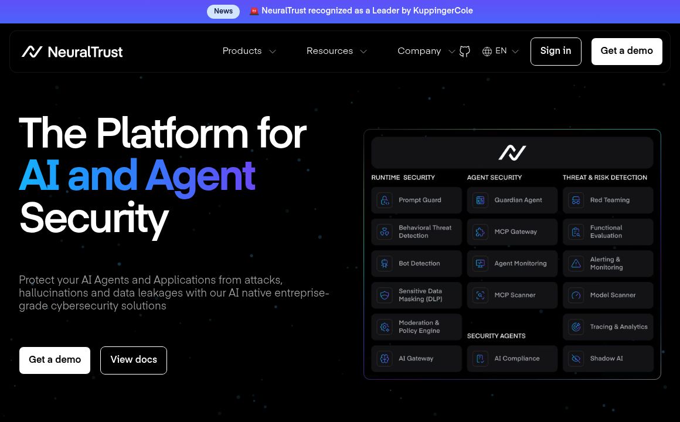The image size is (680, 422).
Task: Click the View docs button
Action: click(134, 360)
